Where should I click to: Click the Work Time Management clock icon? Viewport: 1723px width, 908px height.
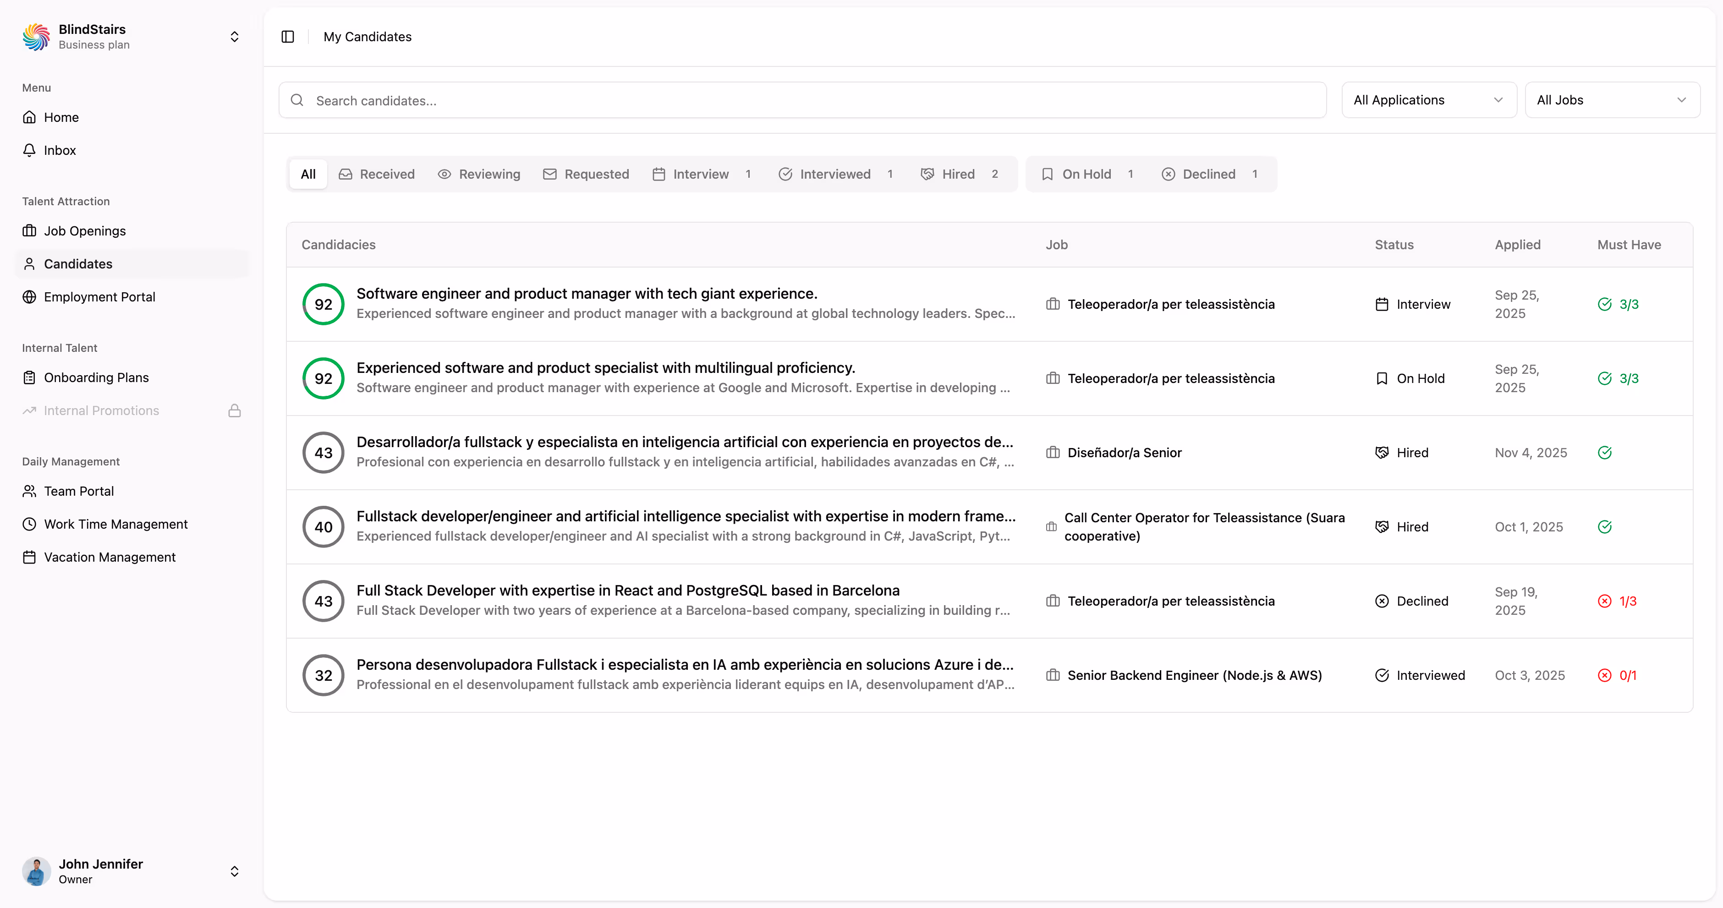pos(29,524)
